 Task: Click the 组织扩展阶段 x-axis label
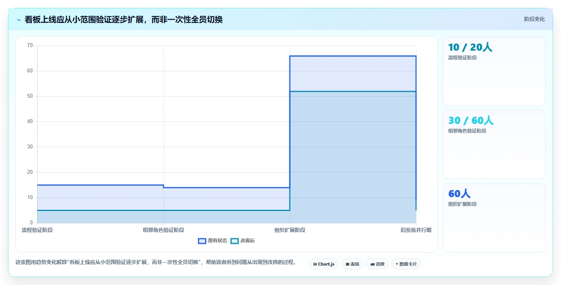(290, 230)
